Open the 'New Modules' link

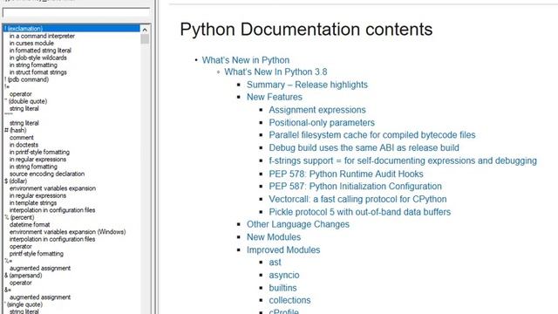click(274, 237)
